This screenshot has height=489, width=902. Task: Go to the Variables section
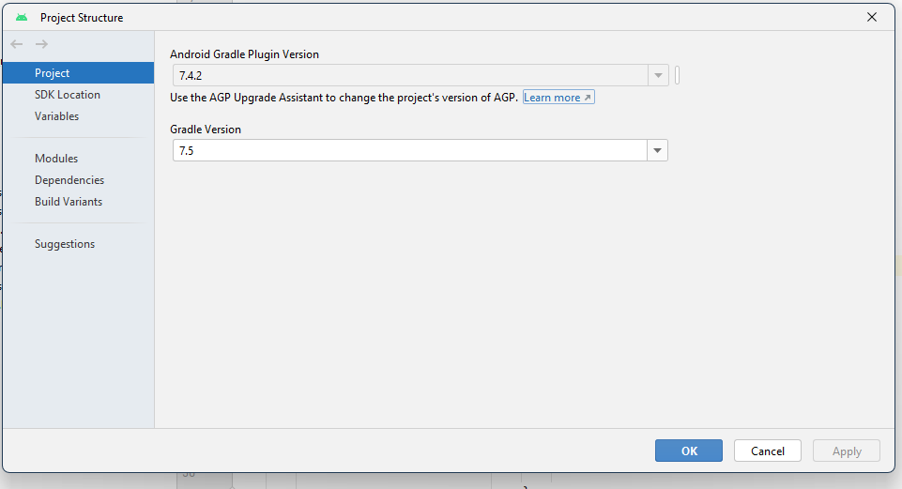(57, 116)
